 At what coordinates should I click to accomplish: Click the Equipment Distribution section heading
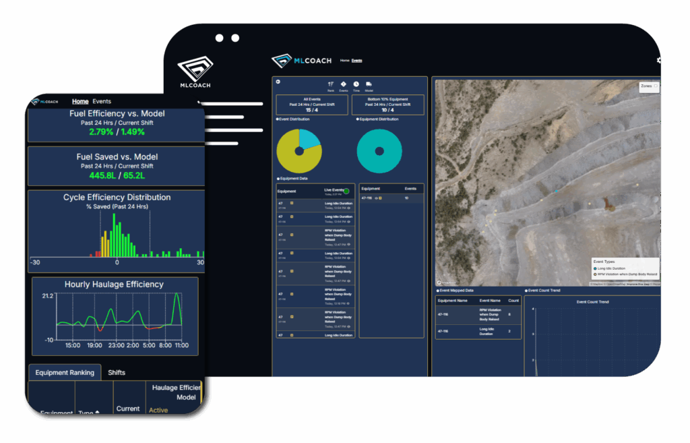[x=379, y=119]
